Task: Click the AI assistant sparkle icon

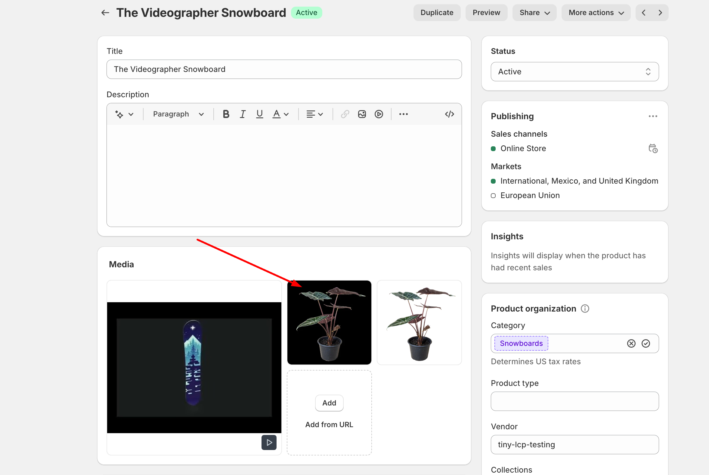Action: coord(119,114)
